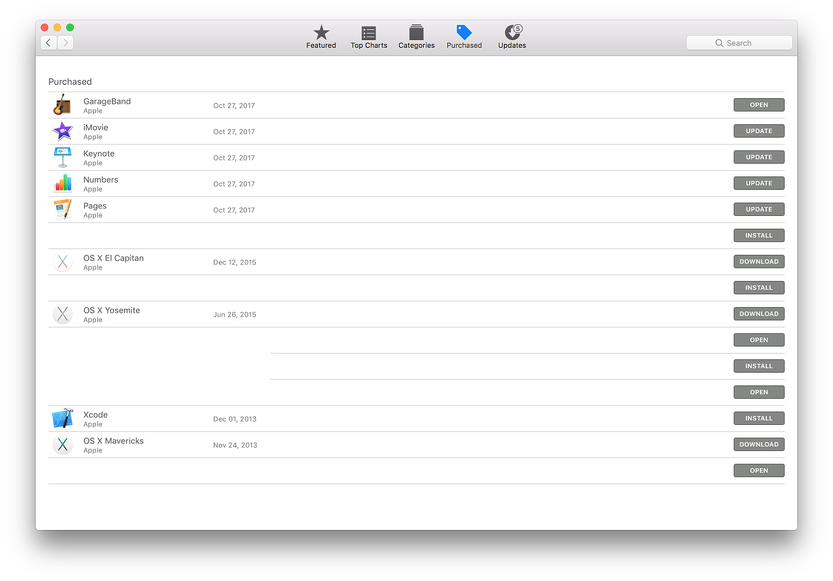Screen dimensions: 833x581
Task: Select the Pages app name
Action: coord(95,206)
